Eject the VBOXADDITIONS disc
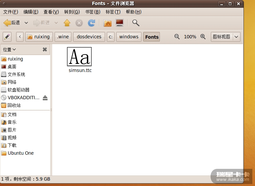 pyautogui.click(x=45, y=98)
